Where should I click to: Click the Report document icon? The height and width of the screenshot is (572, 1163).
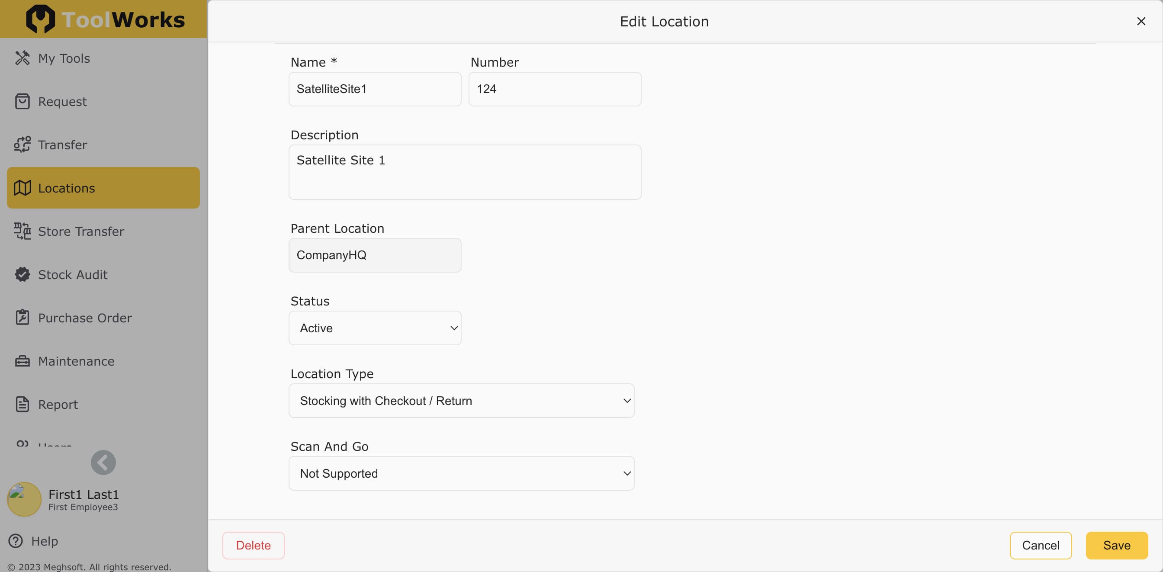(22, 405)
